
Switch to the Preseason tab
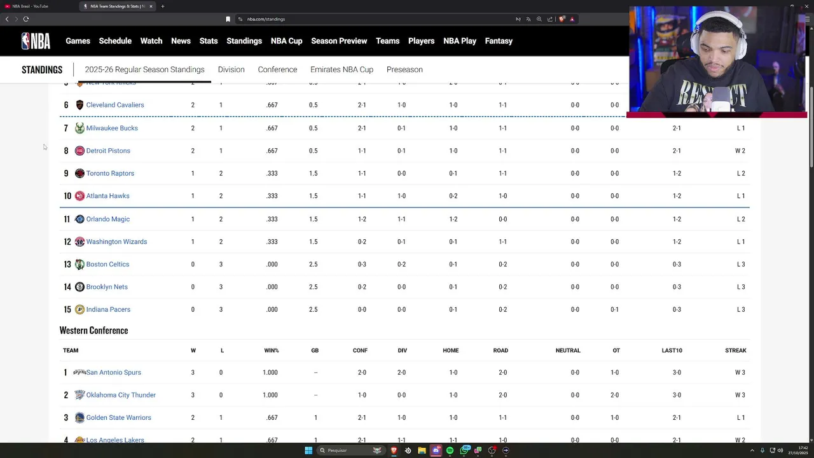click(404, 69)
